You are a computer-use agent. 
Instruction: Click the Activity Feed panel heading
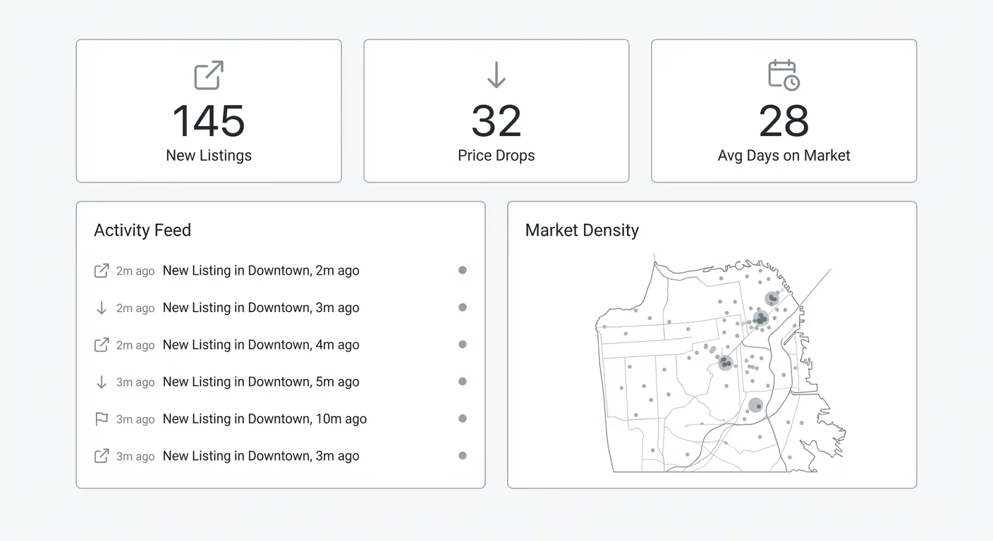142,230
